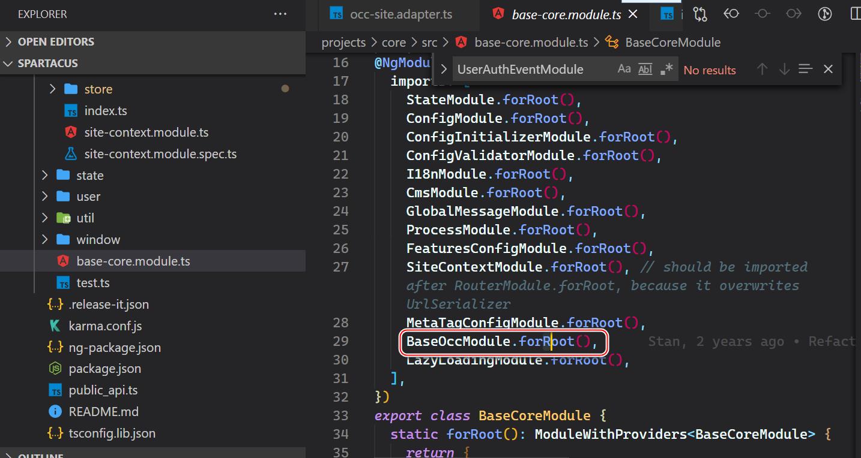Open package.json in the explorer
This screenshot has height=458, width=861.
105,369
